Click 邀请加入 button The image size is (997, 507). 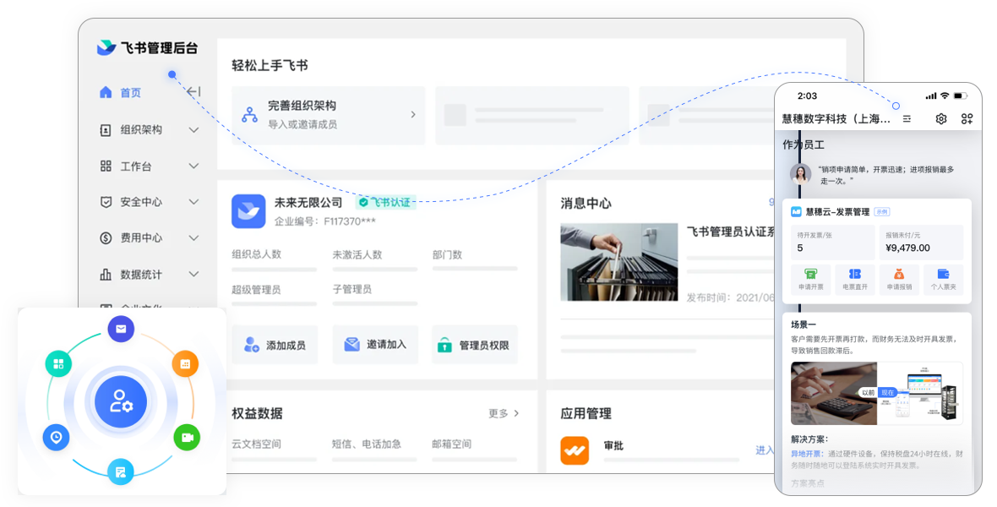point(375,345)
